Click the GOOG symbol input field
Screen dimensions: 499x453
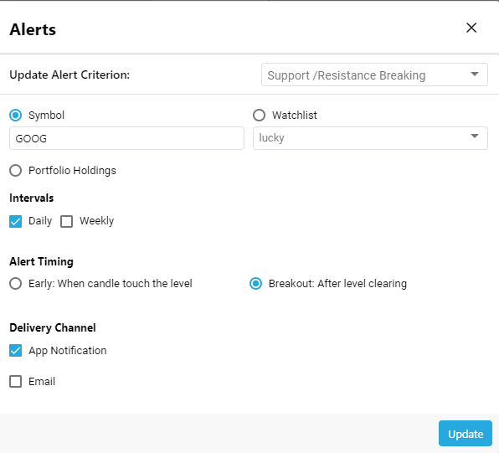pos(126,138)
